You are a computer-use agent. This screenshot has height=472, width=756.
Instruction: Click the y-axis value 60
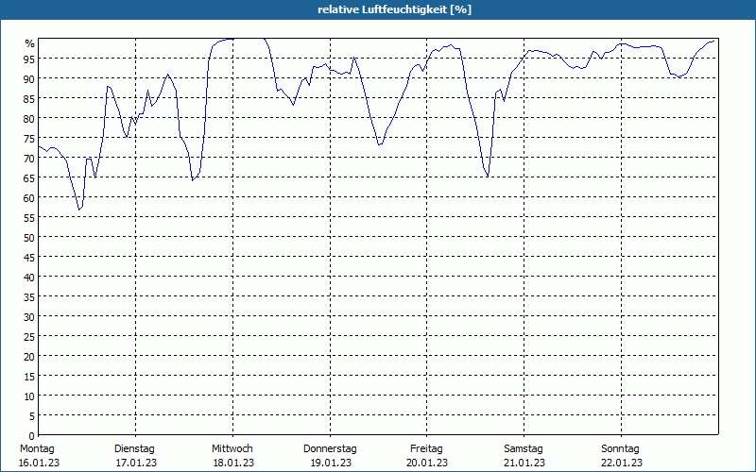point(29,198)
